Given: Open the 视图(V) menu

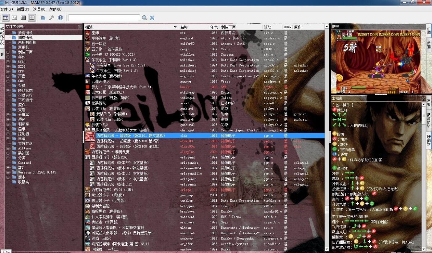Looking at the screenshot, I should pos(23,9).
